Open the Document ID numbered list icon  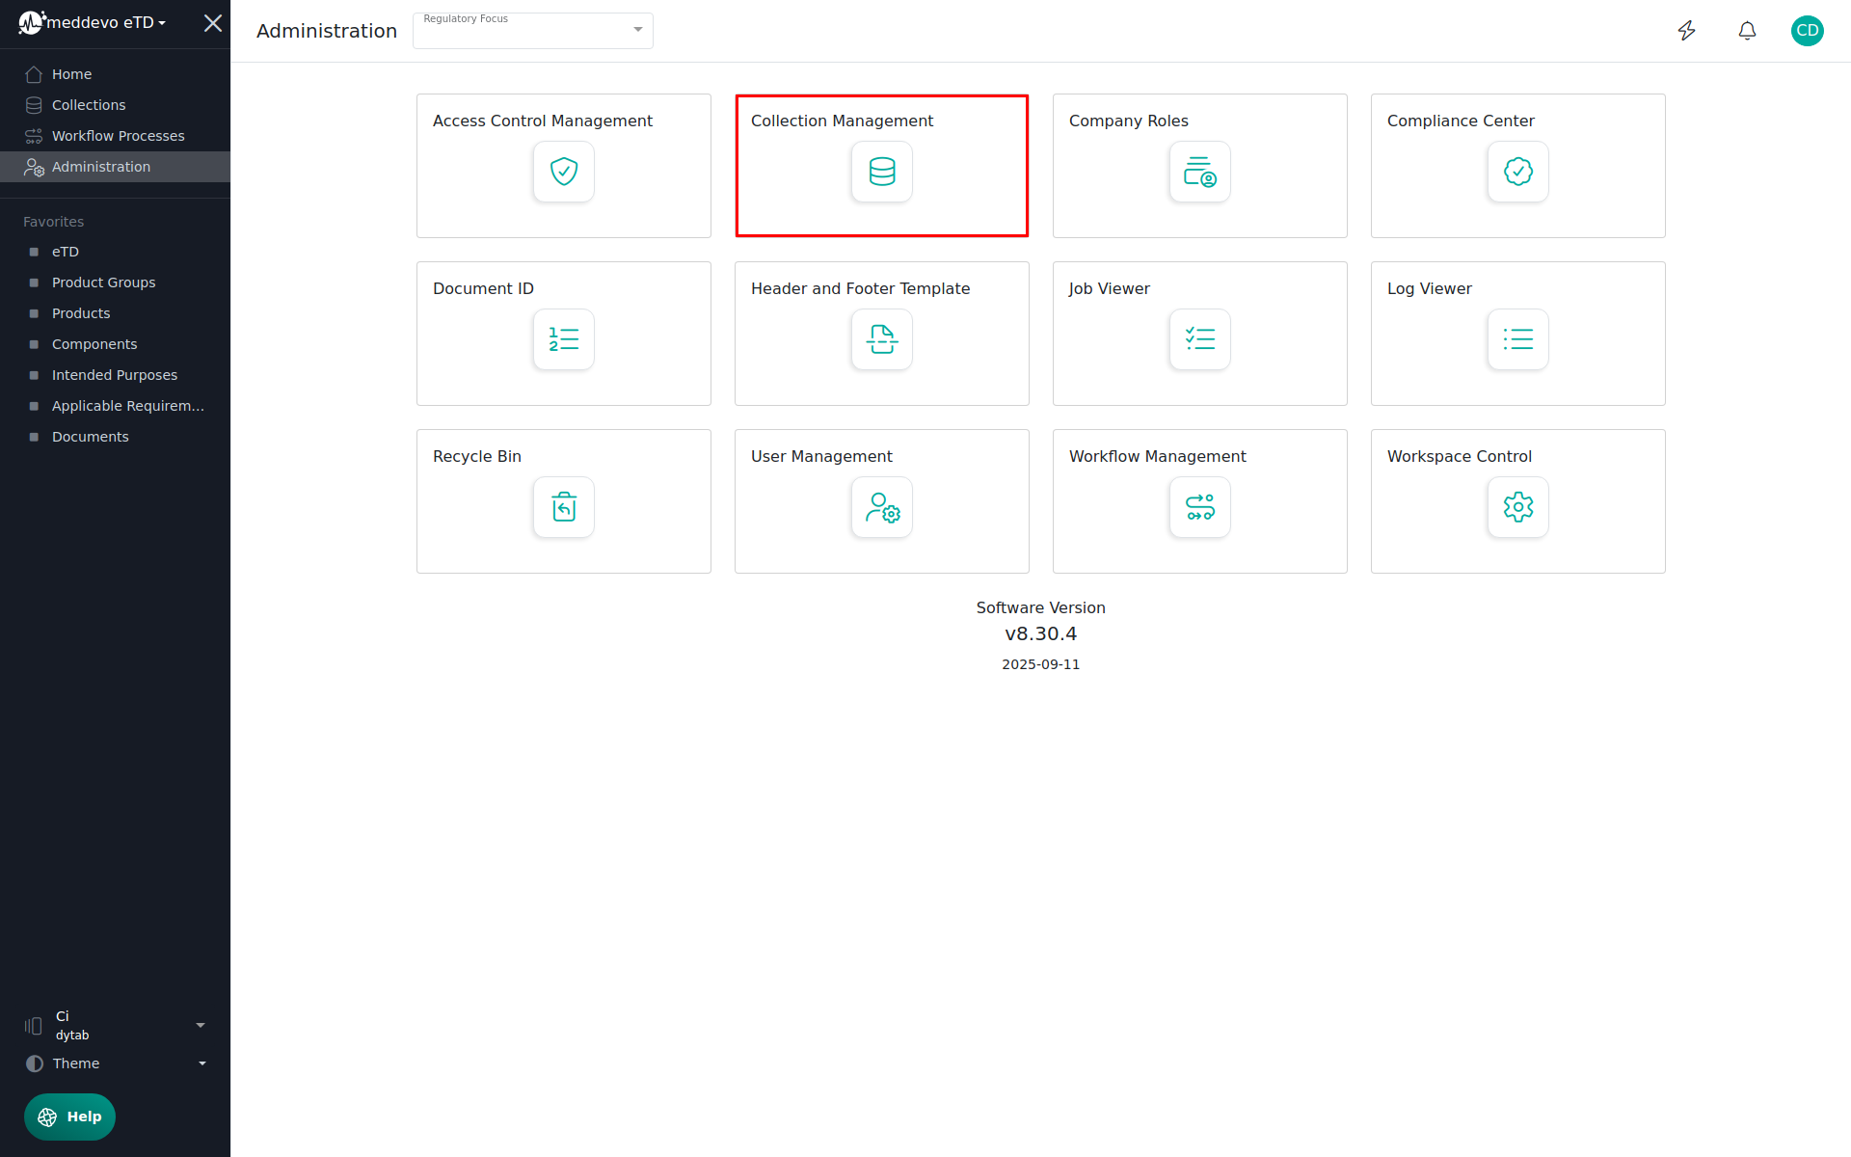(563, 339)
